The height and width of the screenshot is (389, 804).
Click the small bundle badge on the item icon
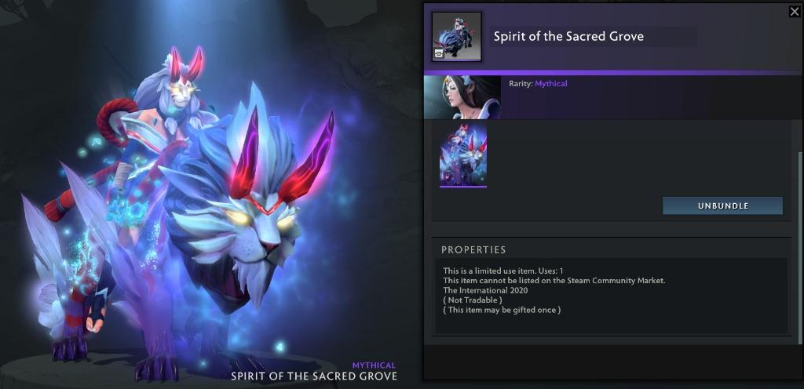440,53
